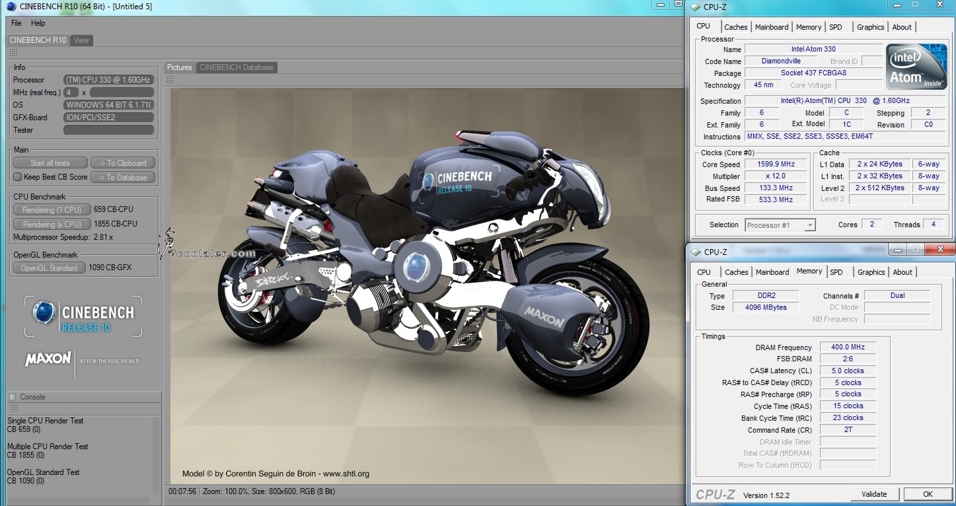956x506 pixels.
Task: Enable the Keep Best CB Score checkbox
Action: (x=18, y=177)
